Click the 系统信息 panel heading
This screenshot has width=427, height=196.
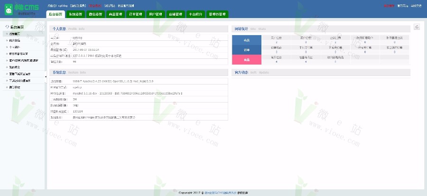click(x=59, y=73)
